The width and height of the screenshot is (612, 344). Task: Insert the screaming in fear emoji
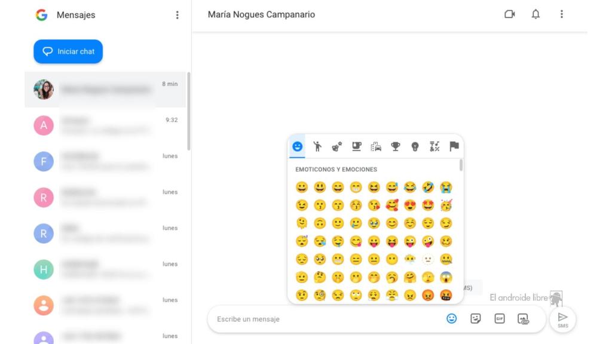[x=446, y=277]
